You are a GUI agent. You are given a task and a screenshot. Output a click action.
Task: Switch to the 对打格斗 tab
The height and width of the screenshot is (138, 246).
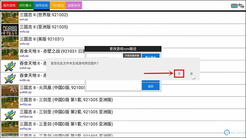pos(26,5)
